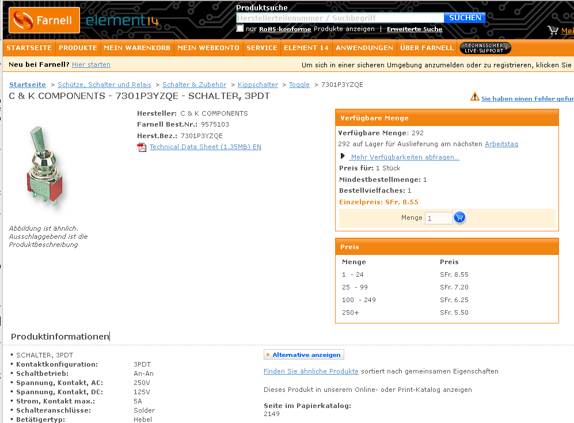Open Schütze, Schalter und Relais breadcrumb
The height and width of the screenshot is (423, 574).
pos(104,85)
